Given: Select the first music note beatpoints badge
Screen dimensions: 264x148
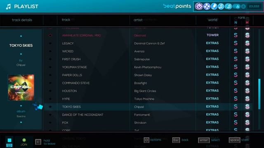Looking at the screenshot, I should click(x=221, y=7).
